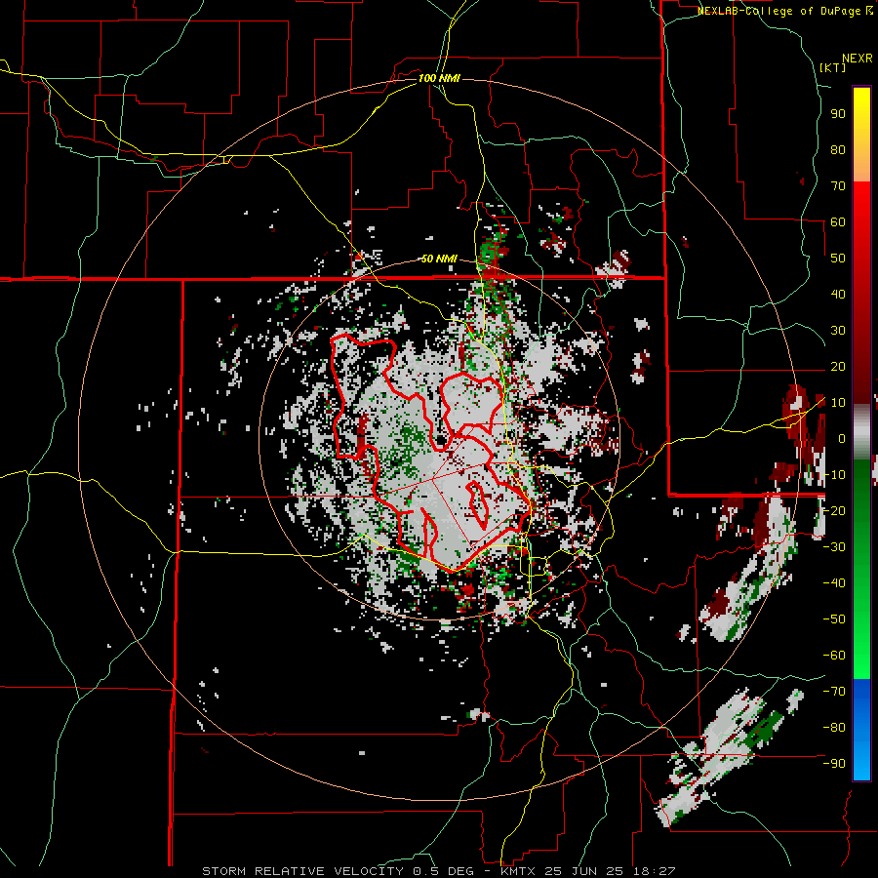Click the [KT] units label

[833, 67]
